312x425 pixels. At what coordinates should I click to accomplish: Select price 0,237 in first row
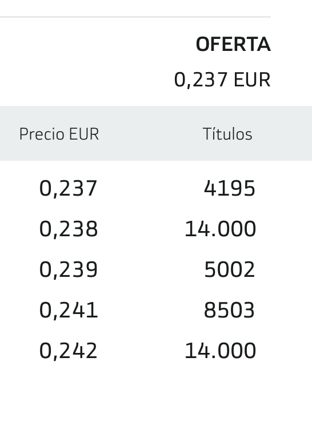point(68,188)
